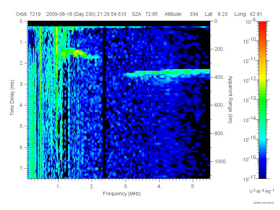This screenshot has height=210, width=280.
Task: Click the 'Apparent Range (km)' axis label
Action: click(230, 99)
